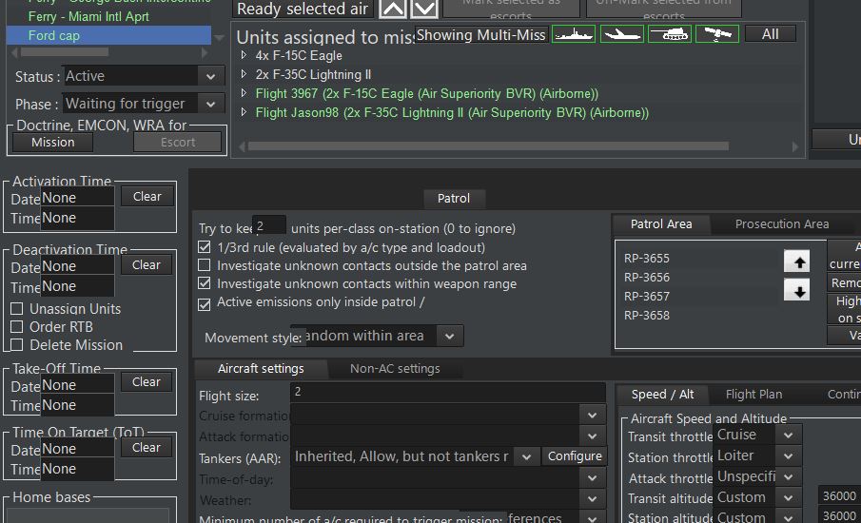This screenshot has width=861, height=523.
Task: Switch to the Patrol Area tab
Action: click(661, 223)
